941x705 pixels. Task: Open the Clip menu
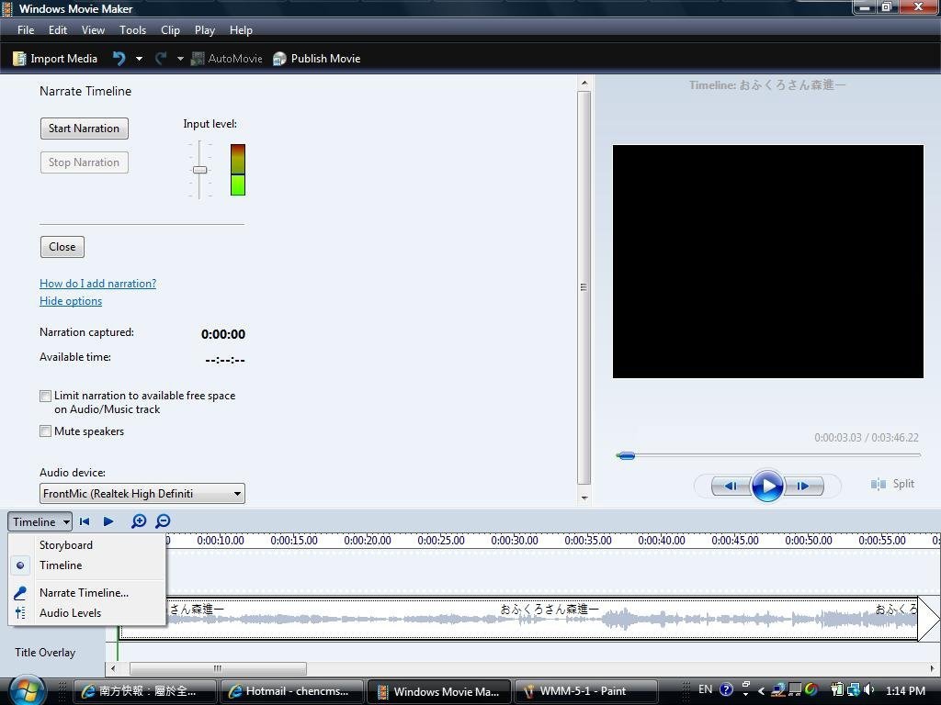click(170, 30)
